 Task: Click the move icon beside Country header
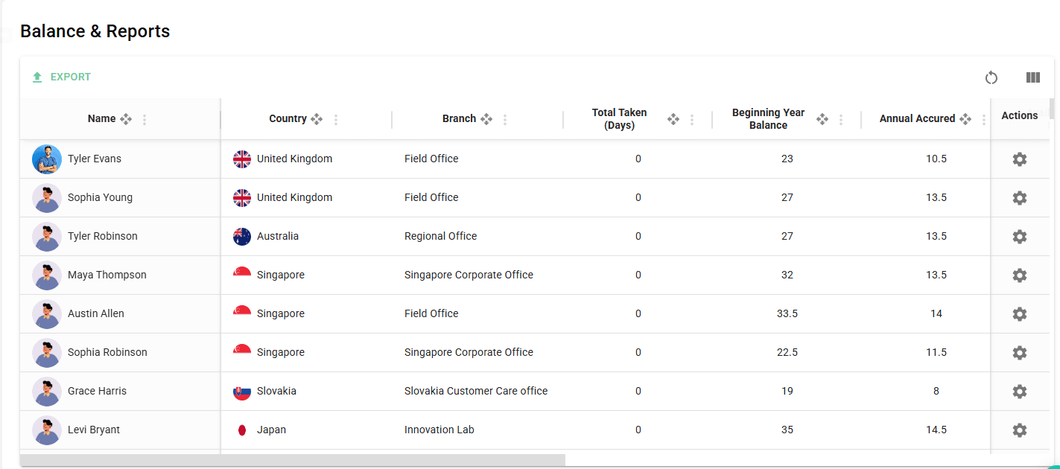(x=317, y=119)
